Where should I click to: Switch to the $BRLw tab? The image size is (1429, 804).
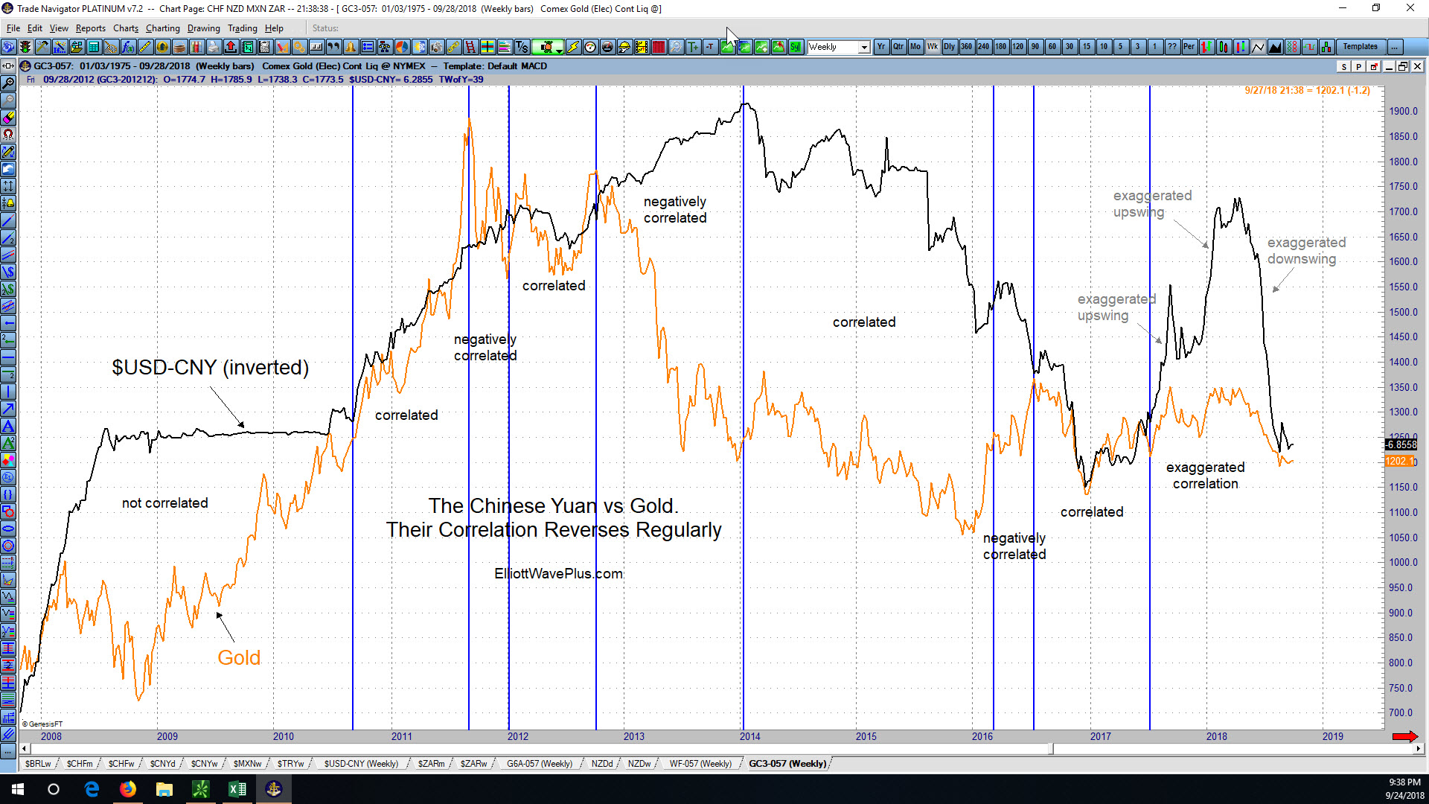point(38,764)
